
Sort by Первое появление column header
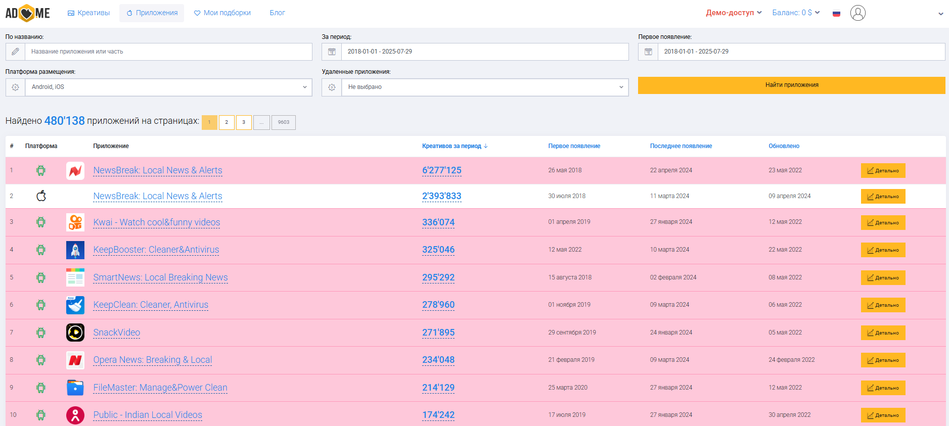[574, 146]
